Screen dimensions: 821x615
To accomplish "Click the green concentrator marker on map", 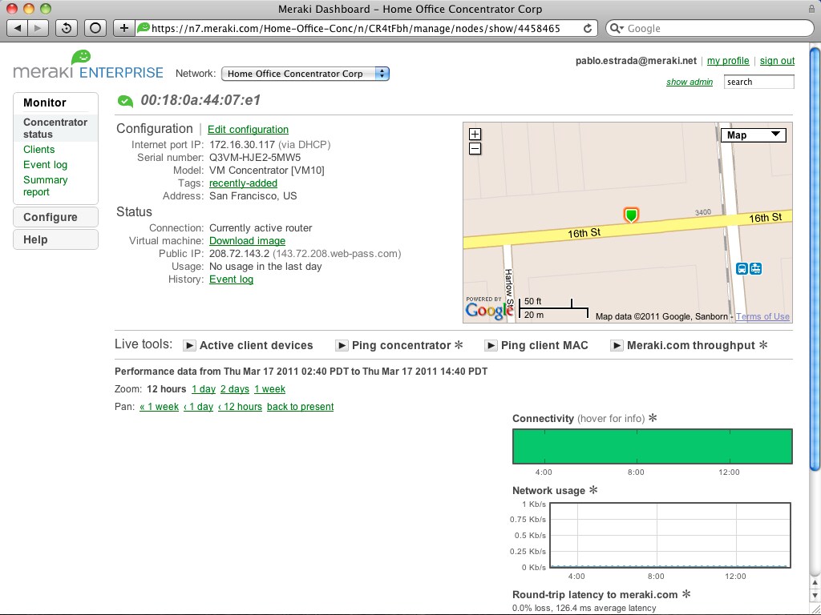I will point(632,215).
